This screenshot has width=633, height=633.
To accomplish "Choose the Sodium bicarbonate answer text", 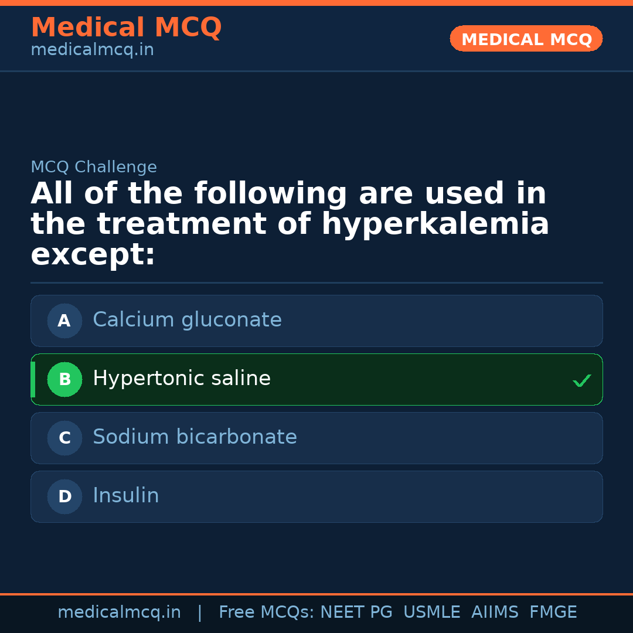I will pos(195,437).
